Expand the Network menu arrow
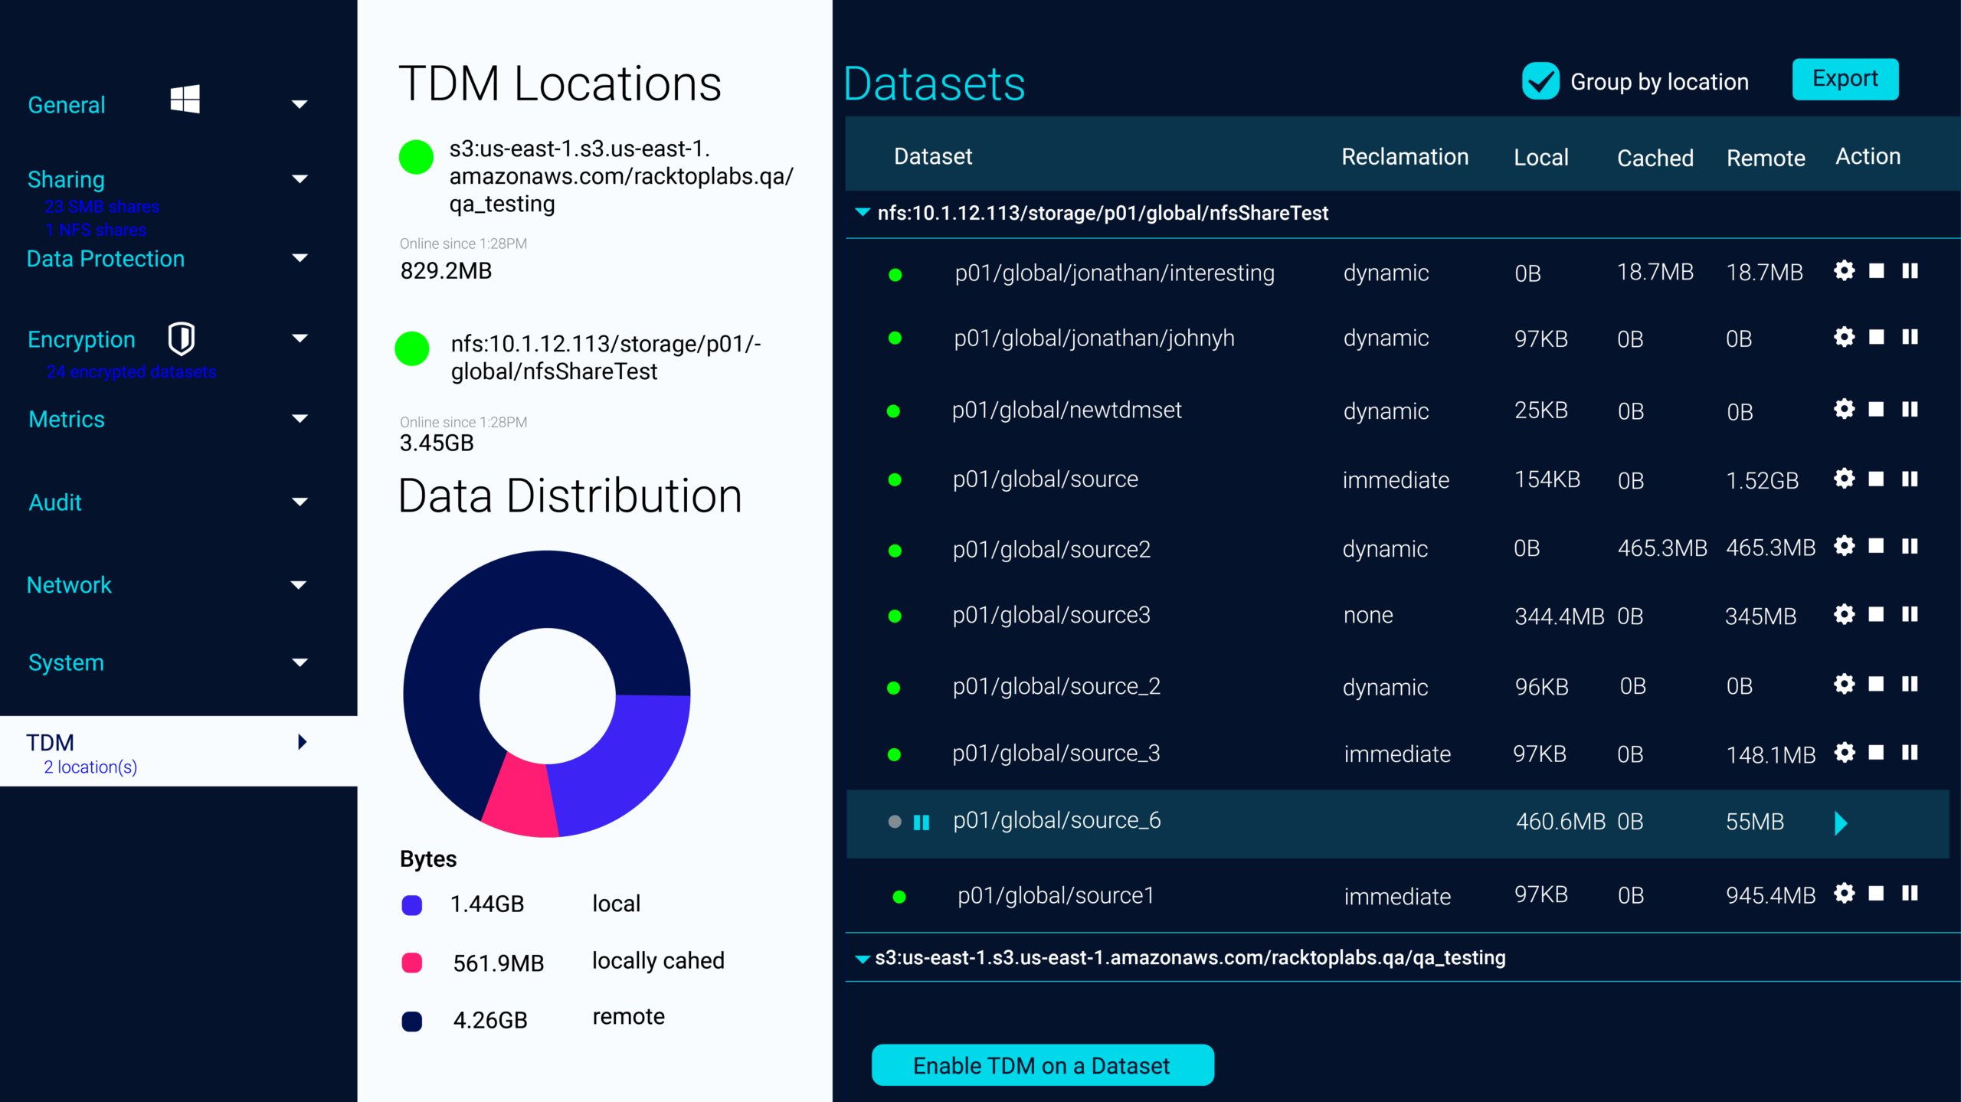The width and height of the screenshot is (1961, 1102). (300, 585)
